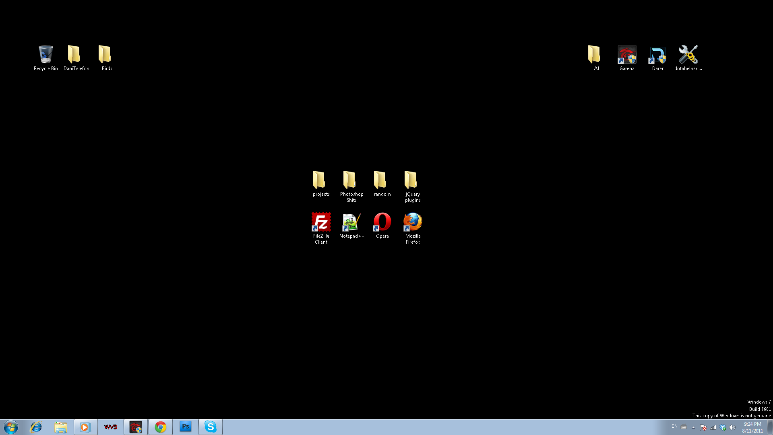The width and height of the screenshot is (773, 435).
Task: Select the random folder
Action: click(382, 184)
